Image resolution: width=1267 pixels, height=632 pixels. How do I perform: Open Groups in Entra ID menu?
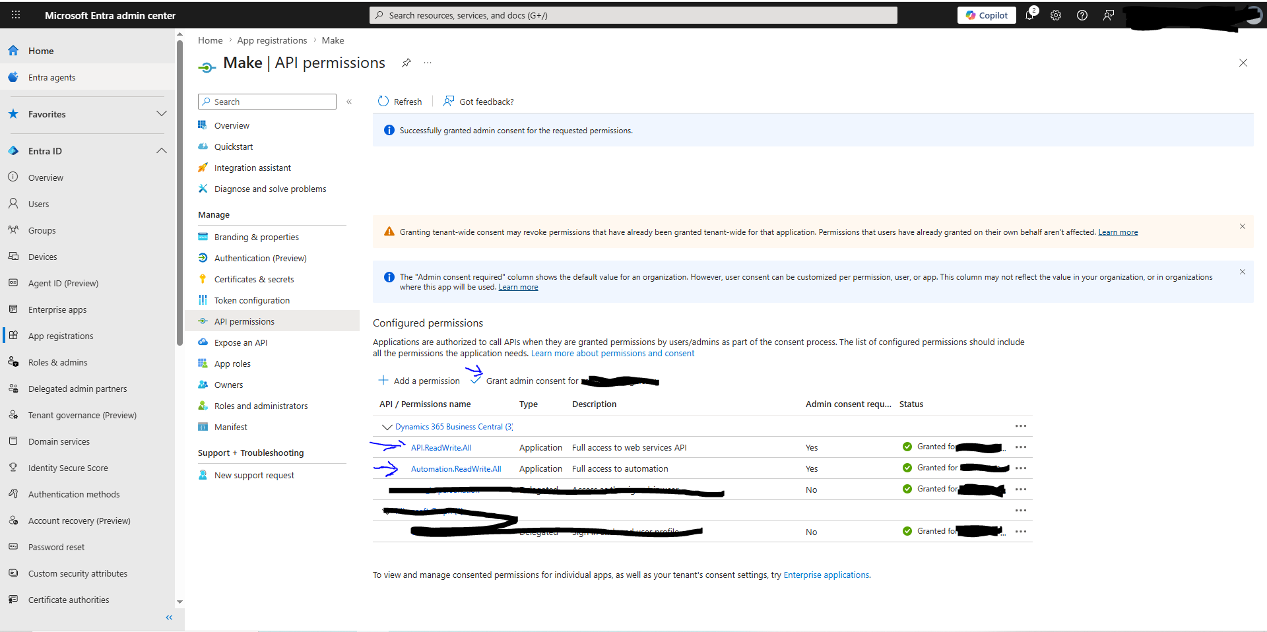(x=42, y=230)
